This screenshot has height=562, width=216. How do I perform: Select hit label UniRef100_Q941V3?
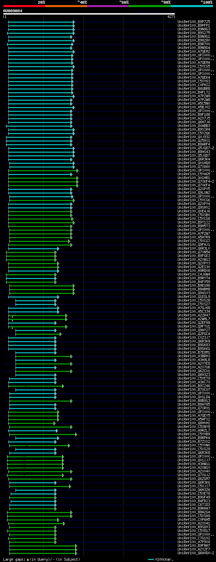click(x=194, y=293)
